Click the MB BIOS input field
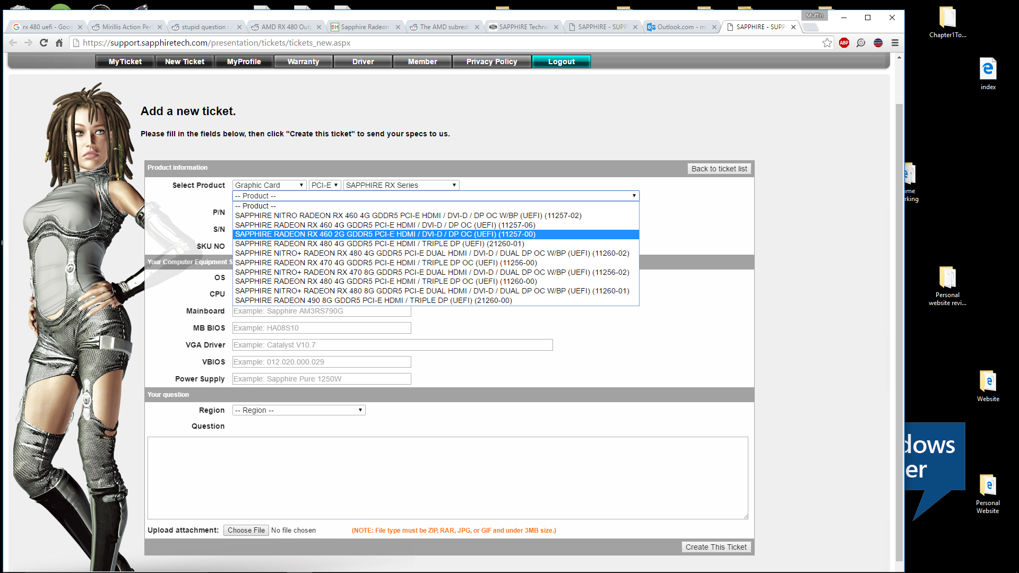This screenshot has width=1019, height=573. pyautogui.click(x=322, y=328)
